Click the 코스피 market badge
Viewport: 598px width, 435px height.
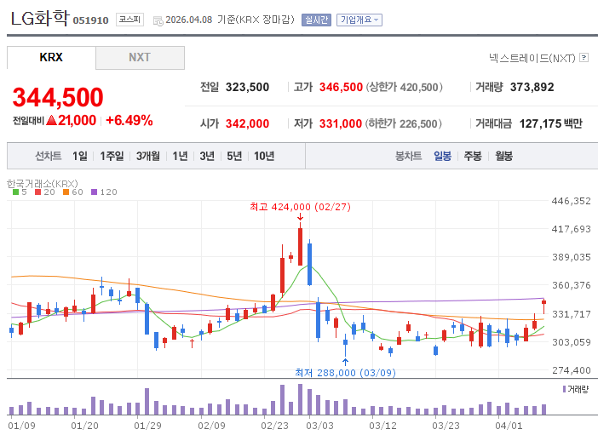coord(129,20)
